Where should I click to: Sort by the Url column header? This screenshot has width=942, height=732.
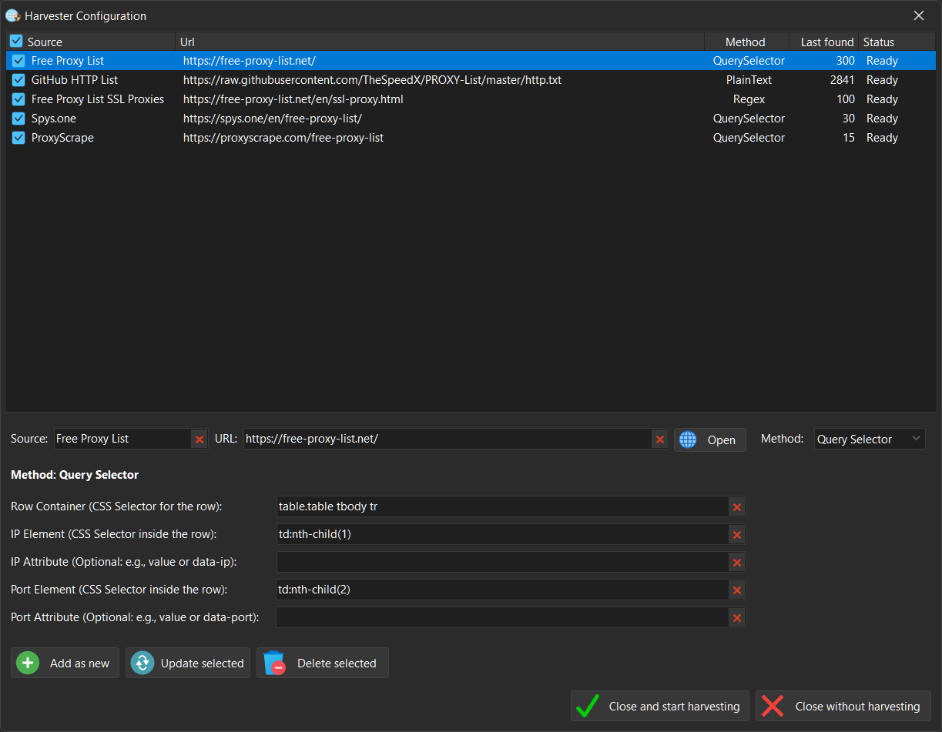[x=439, y=42]
